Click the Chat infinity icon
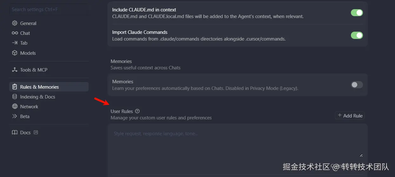This screenshot has height=177, width=395. click(x=15, y=33)
